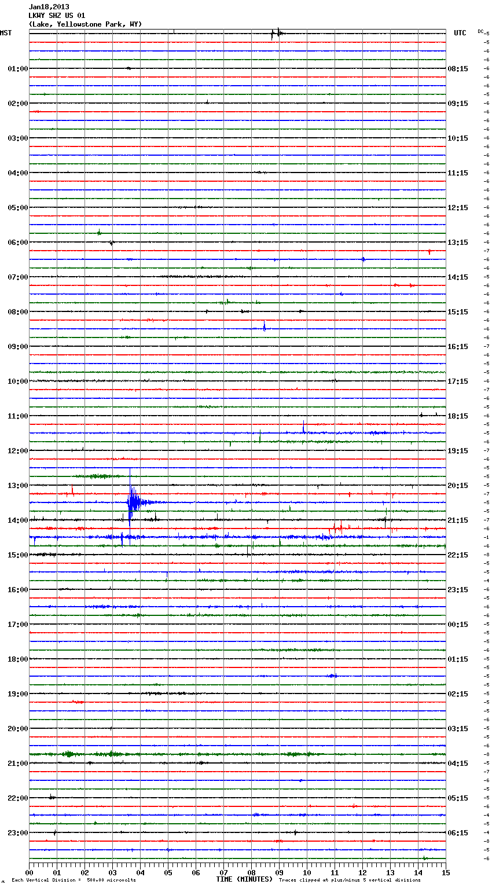Click the 07:00 MST time label
This screenshot has width=492, height=888.
[x=18, y=277]
